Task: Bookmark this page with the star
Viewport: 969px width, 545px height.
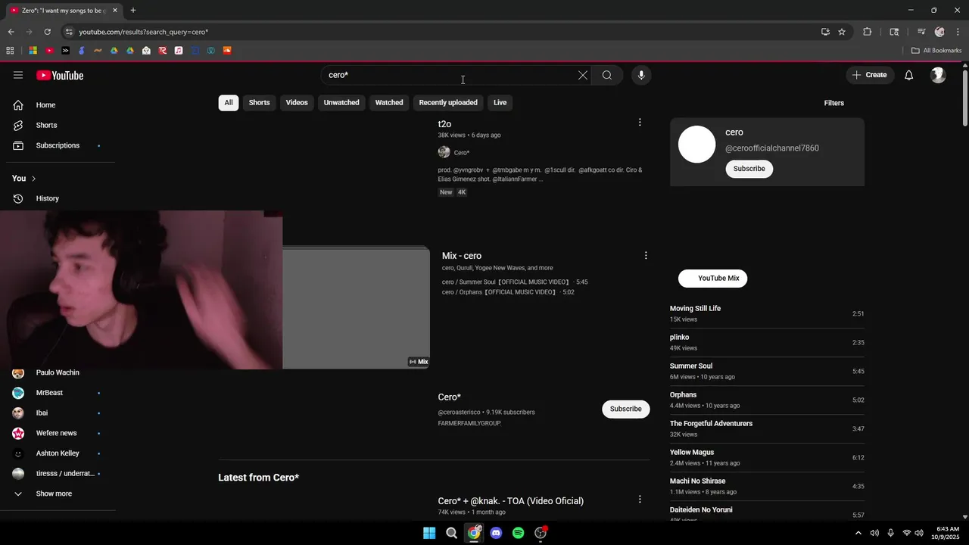Action: click(x=842, y=32)
